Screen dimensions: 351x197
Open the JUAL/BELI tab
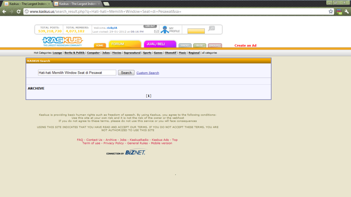click(x=160, y=44)
